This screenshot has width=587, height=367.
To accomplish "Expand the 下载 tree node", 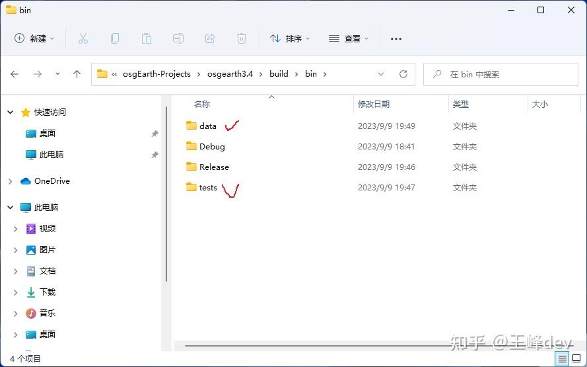I will pos(15,292).
